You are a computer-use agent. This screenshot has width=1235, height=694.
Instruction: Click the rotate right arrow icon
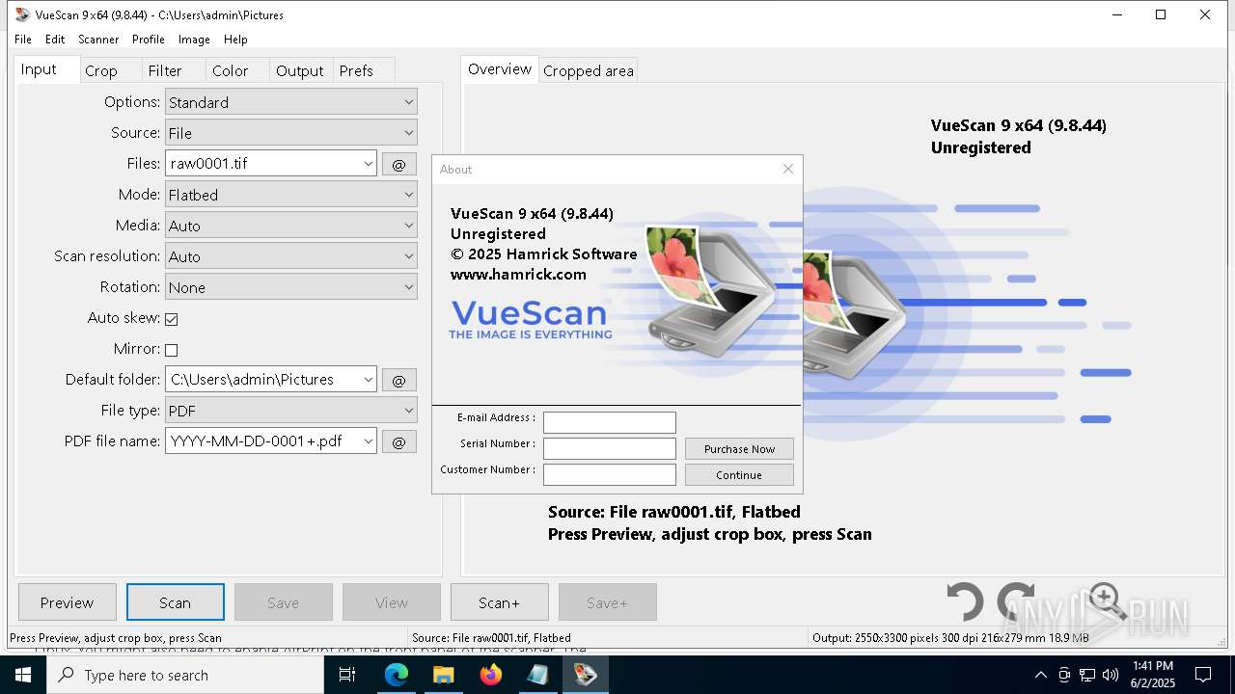click(1015, 602)
